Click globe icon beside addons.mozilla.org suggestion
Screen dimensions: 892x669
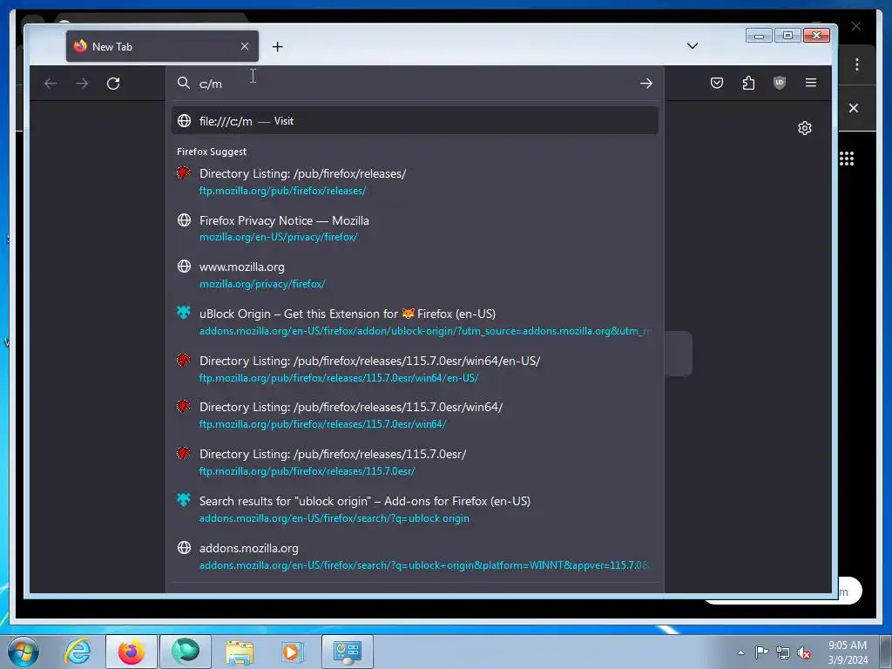coord(184,547)
